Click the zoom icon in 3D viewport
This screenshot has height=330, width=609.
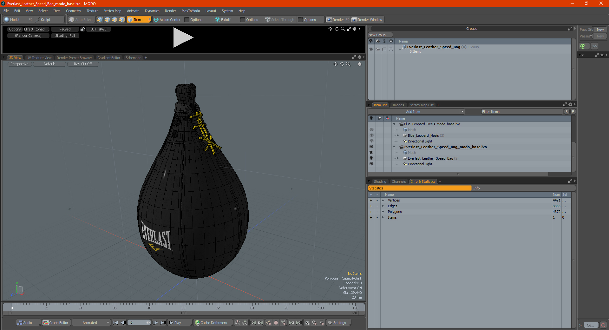[x=348, y=64]
